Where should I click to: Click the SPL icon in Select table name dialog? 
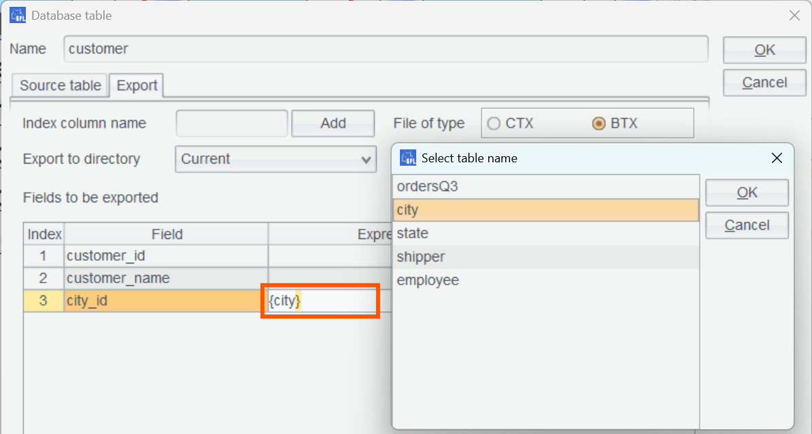pyautogui.click(x=408, y=158)
